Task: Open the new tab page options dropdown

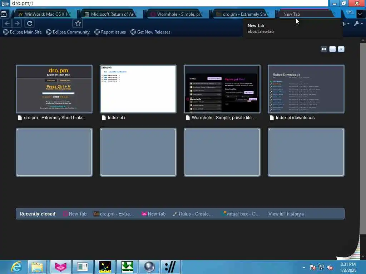Action: tap(341, 49)
